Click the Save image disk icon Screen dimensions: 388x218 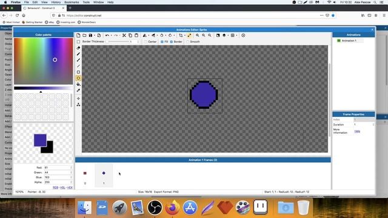tap(90, 35)
